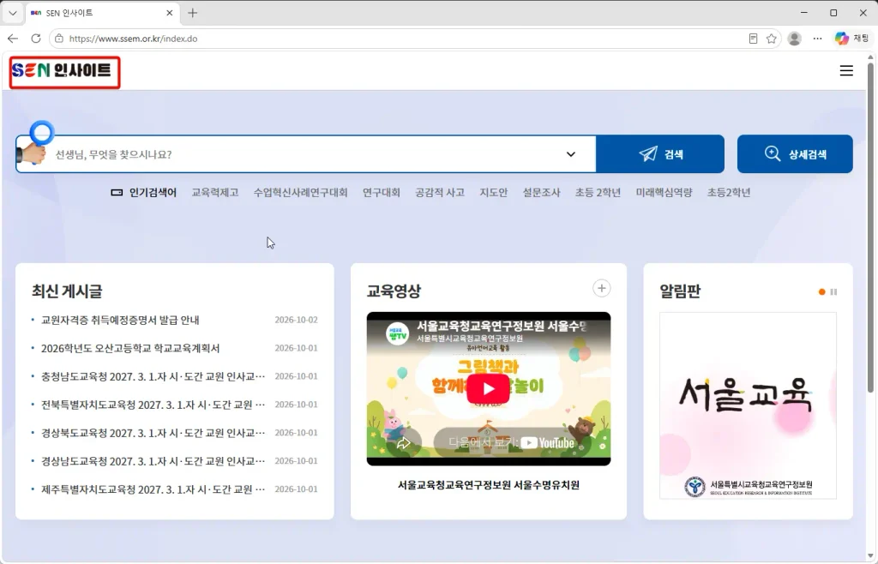This screenshot has width=878, height=564.
Task: Open browser settings ellipsis menu
Action: [817, 39]
